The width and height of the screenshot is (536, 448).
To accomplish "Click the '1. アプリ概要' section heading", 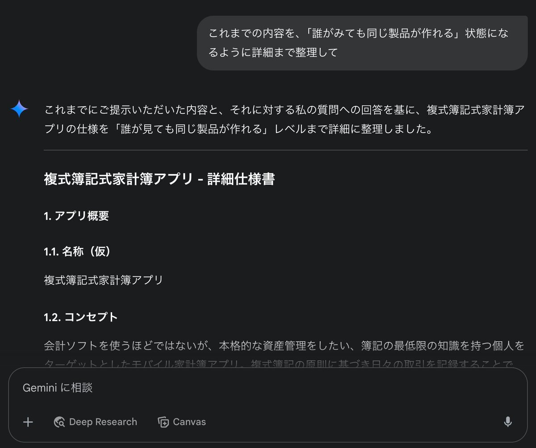I will click(x=76, y=216).
